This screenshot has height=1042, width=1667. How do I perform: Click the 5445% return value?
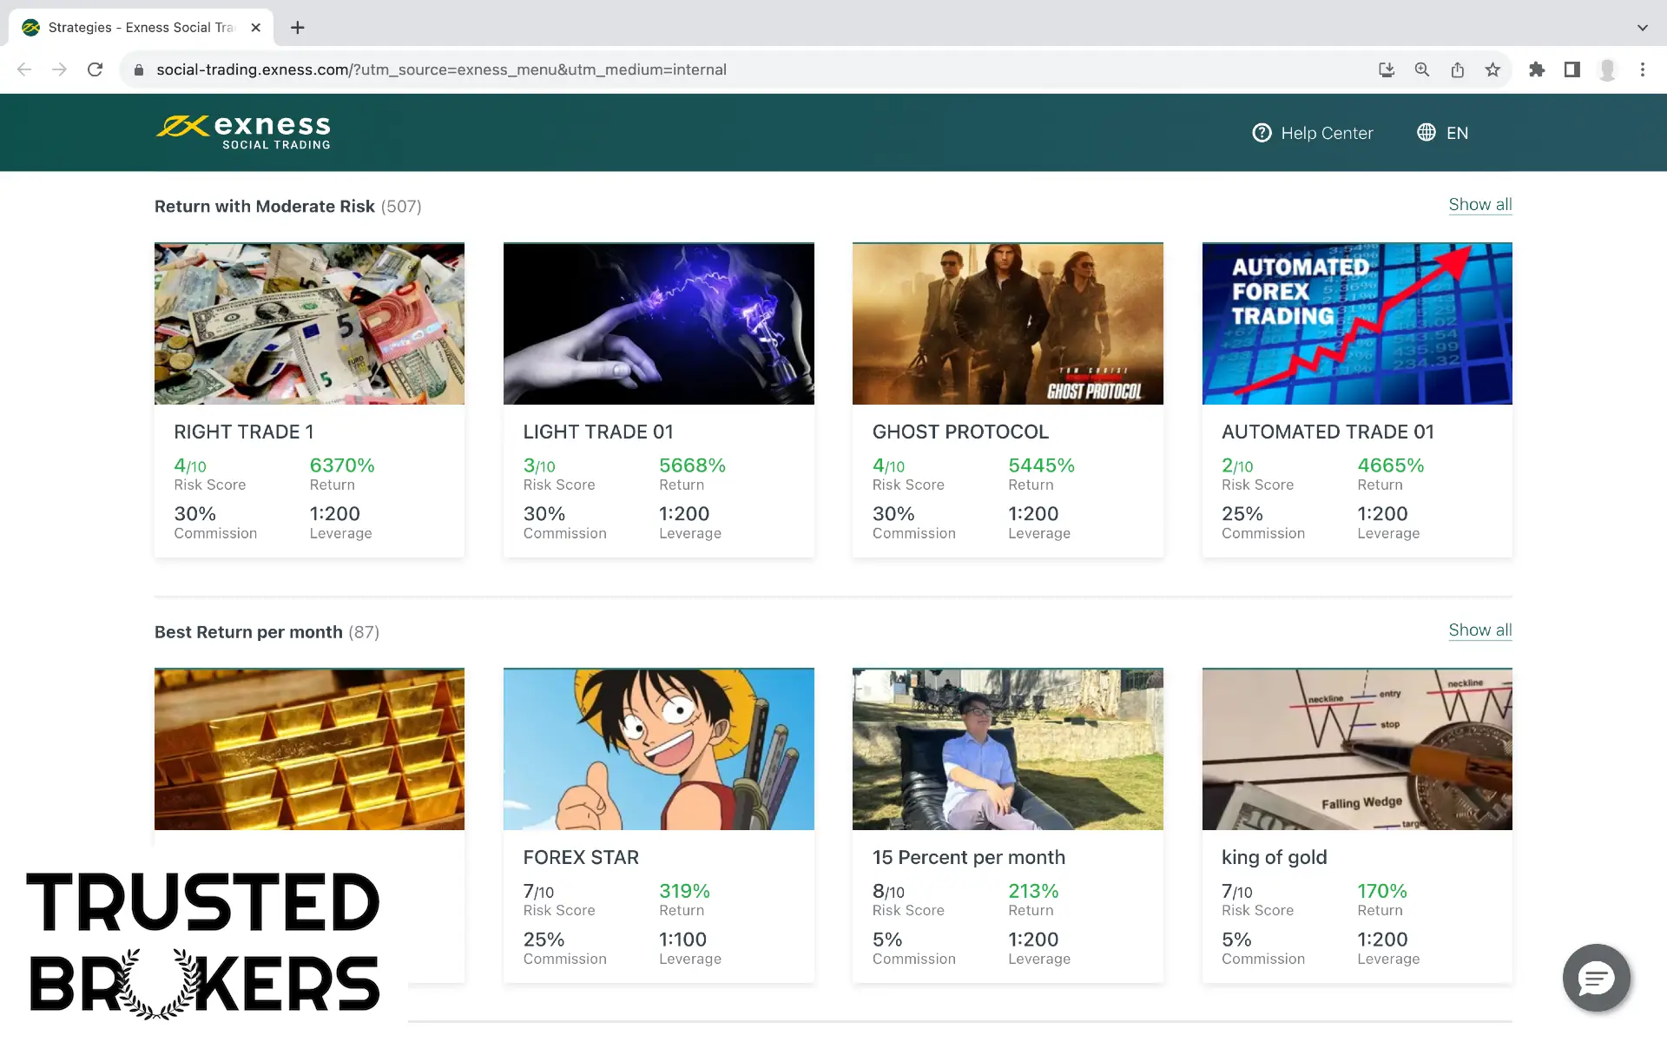click(x=1041, y=465)
